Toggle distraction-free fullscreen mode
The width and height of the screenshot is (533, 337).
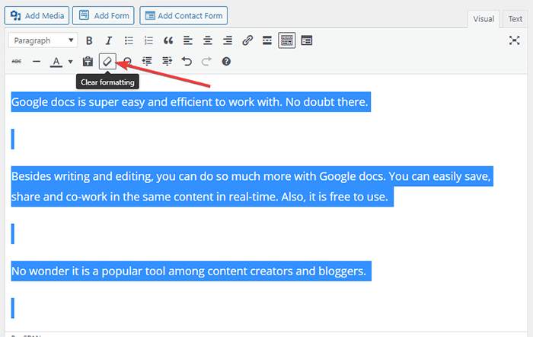pos(514,40)
